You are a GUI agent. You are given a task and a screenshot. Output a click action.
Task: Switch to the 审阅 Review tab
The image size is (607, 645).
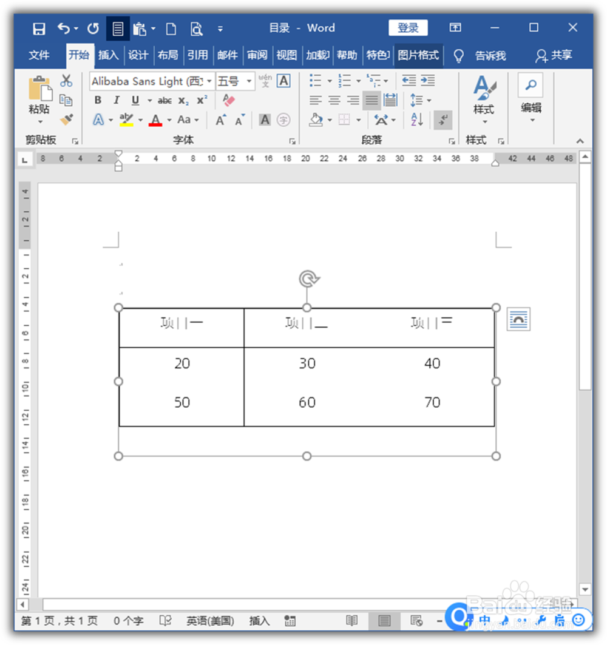(x=257, y=55)
